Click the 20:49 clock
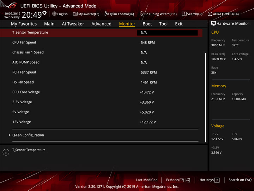The width and height of the screenshot is (254, 191). (32, 15)
